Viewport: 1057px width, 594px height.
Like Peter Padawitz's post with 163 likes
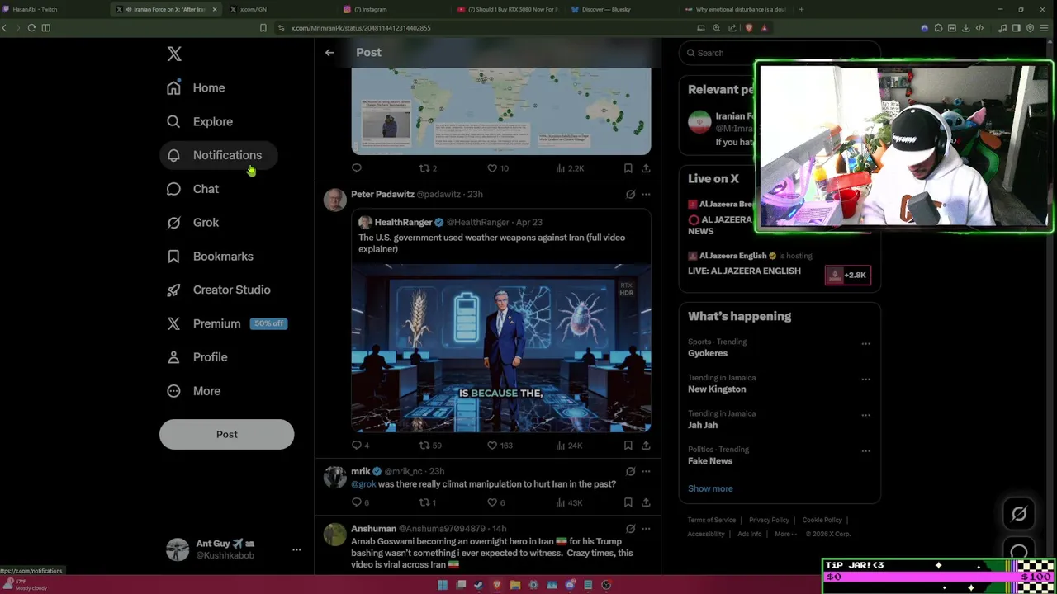coord(500,445)
